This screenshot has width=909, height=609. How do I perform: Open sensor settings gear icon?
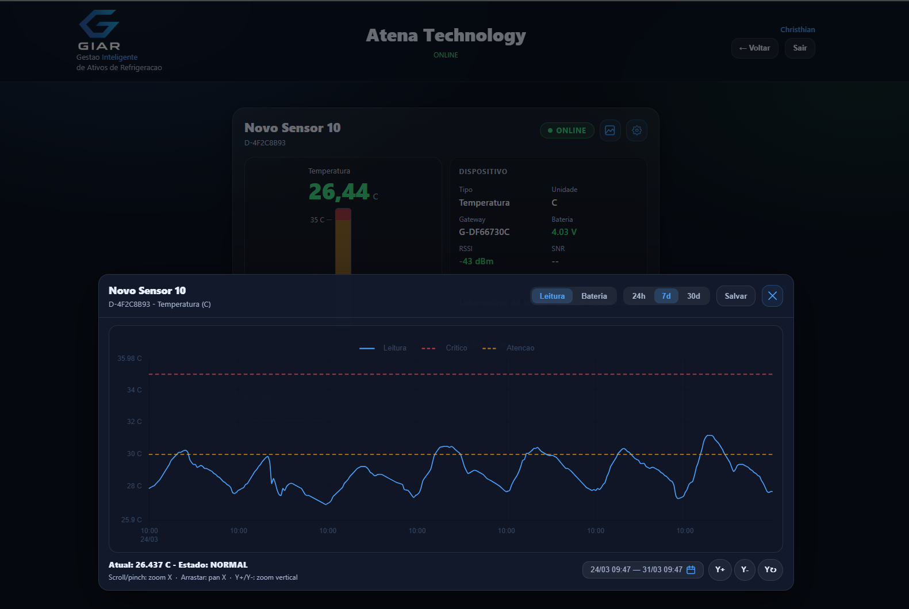tap(636, 130)
